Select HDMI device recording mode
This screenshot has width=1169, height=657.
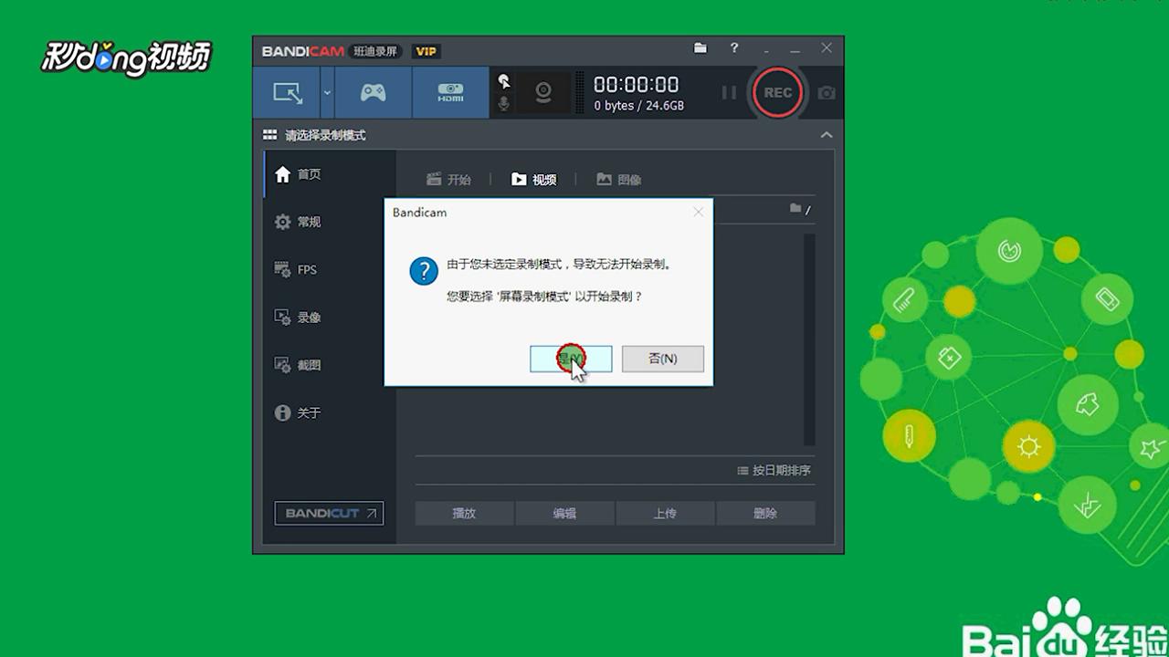450,92
